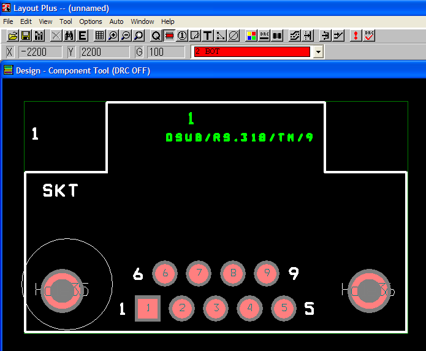Image resolution: width=426 pixels, height=351 pixels.
Task: Select the Shove track mode icon
Action: (x=308, y=36)
